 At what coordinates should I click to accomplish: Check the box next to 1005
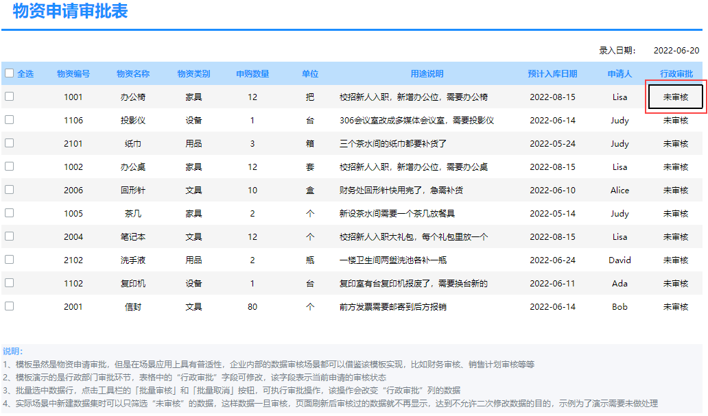[9, 213]
